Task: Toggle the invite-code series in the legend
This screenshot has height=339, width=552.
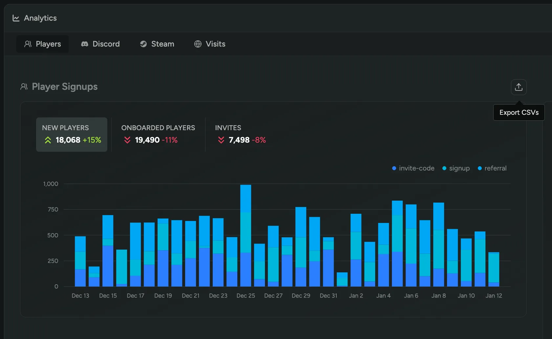Action: point(413,168)
